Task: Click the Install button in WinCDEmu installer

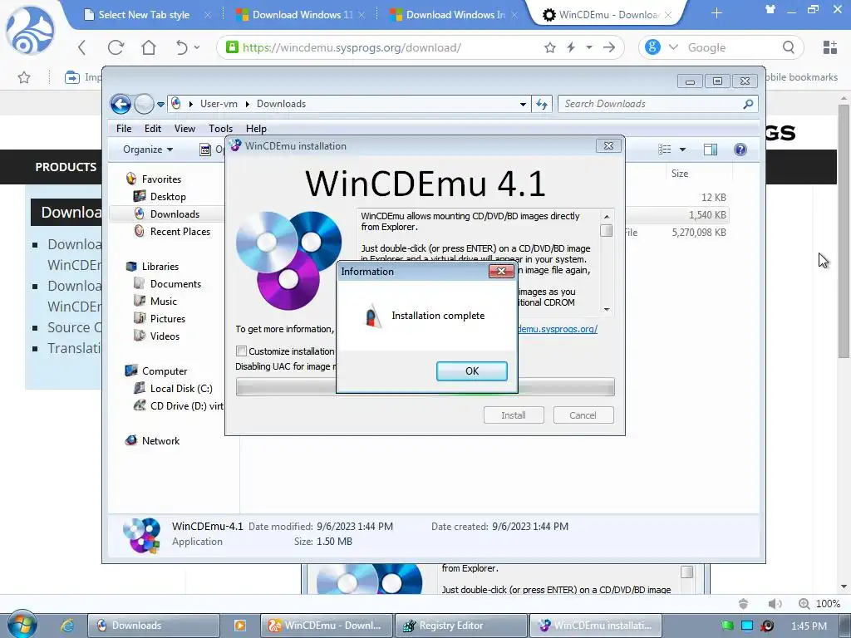Action: click(514, 415)
